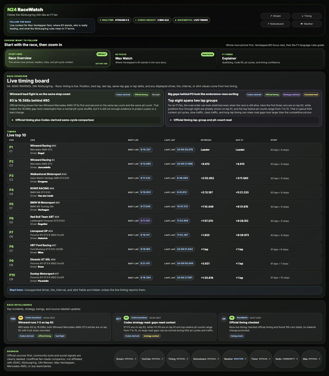Screen dimensions: 329x376
Task: Click ROWE RACING #99 row
Action: tap(164, 192)
